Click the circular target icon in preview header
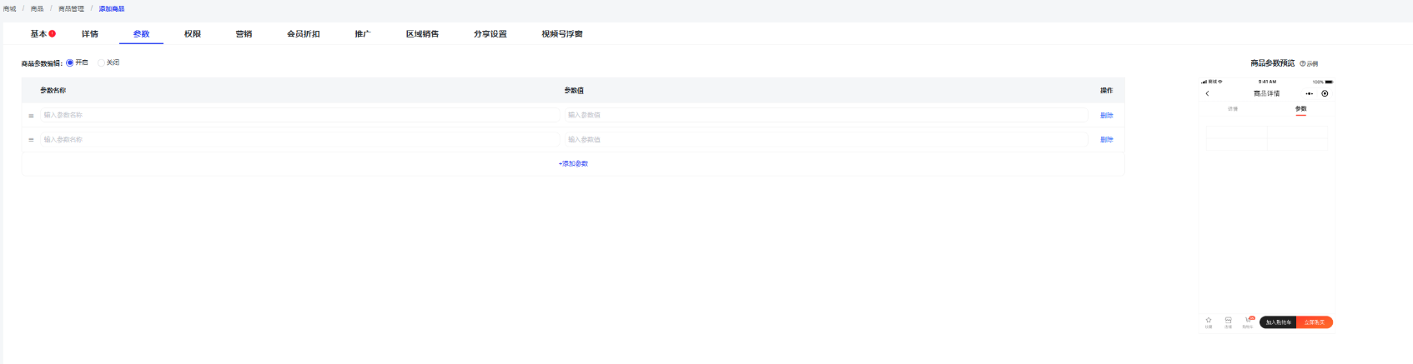 tap(1325, 93)
